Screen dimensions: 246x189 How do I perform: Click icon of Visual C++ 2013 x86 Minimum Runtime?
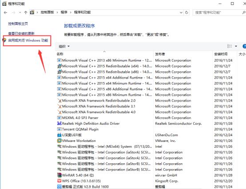tap(60, 60)
